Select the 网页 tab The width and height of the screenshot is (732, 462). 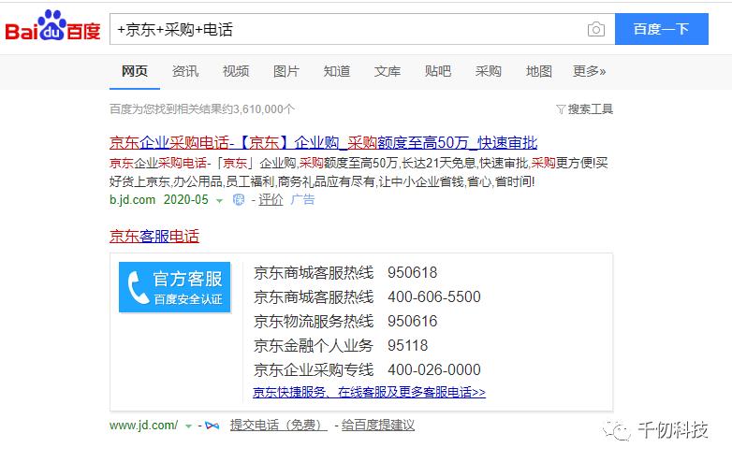coord(135,71)
